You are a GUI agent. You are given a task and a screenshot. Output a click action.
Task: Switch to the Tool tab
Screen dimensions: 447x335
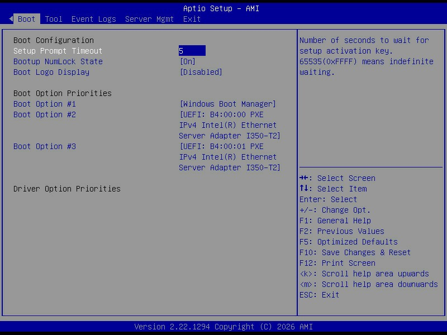54,19
